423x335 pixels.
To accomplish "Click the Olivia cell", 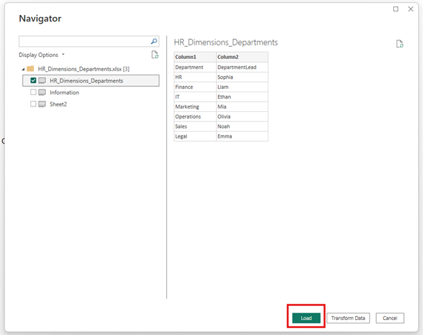I will coord(242,117).
